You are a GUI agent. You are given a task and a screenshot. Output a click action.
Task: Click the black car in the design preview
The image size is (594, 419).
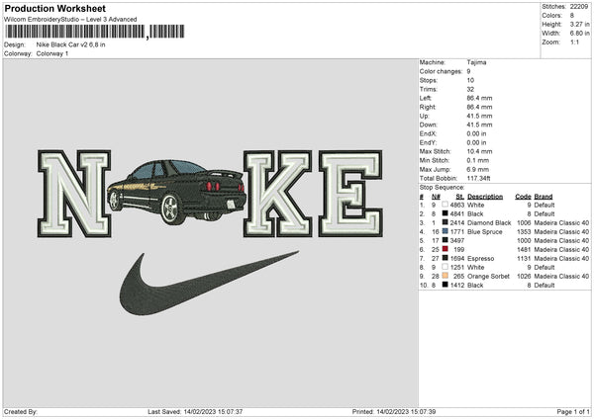click(x=177, y=192)
